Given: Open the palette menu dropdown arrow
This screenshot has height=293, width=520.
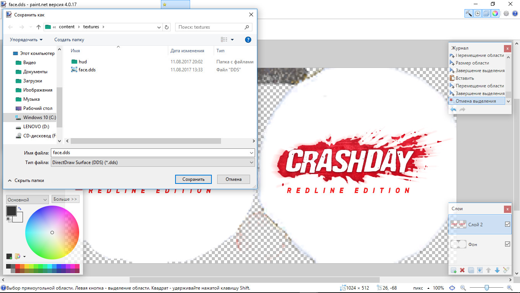Looking at the screenshot, I should pos(24,257).
